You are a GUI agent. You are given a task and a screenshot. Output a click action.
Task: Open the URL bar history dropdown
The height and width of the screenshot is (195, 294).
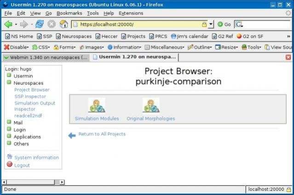pyautogui.click(x=211, y=24)
